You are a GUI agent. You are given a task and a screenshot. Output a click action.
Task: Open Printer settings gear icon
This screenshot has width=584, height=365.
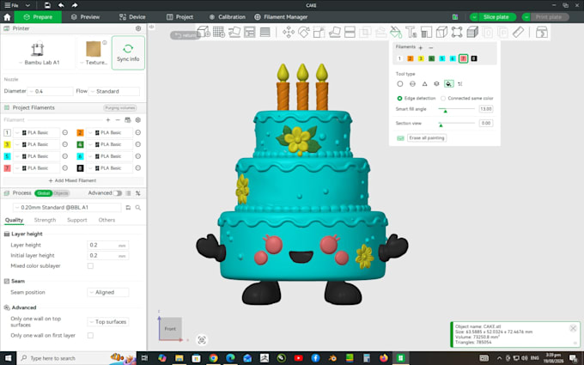coord(138,28)
